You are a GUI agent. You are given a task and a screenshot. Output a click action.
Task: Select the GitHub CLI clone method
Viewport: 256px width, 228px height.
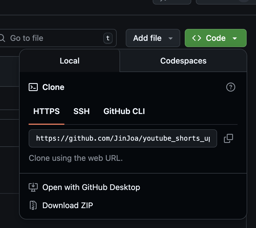[x=124, y=111]
